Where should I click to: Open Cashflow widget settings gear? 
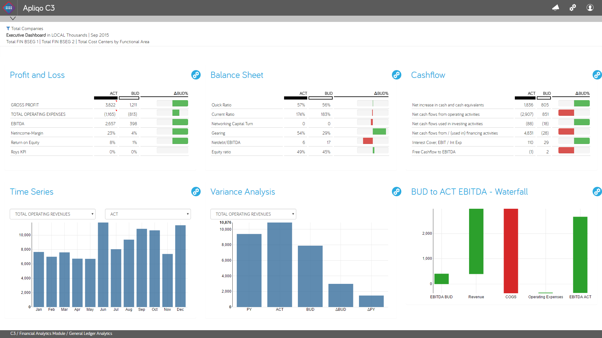597,75
